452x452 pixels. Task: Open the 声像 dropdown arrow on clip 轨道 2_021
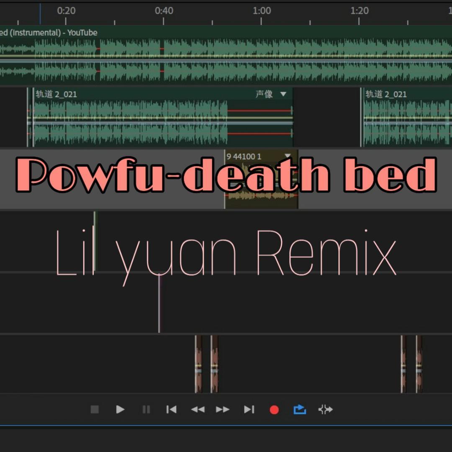click(283, 94)
